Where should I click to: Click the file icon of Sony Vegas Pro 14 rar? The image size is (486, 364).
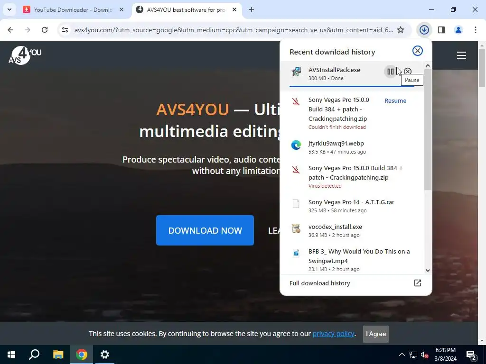(x=296, y=204)
